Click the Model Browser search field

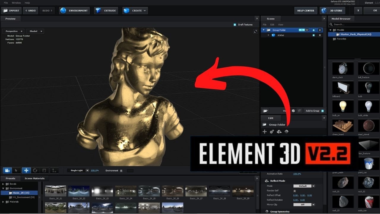pos(355,24)
